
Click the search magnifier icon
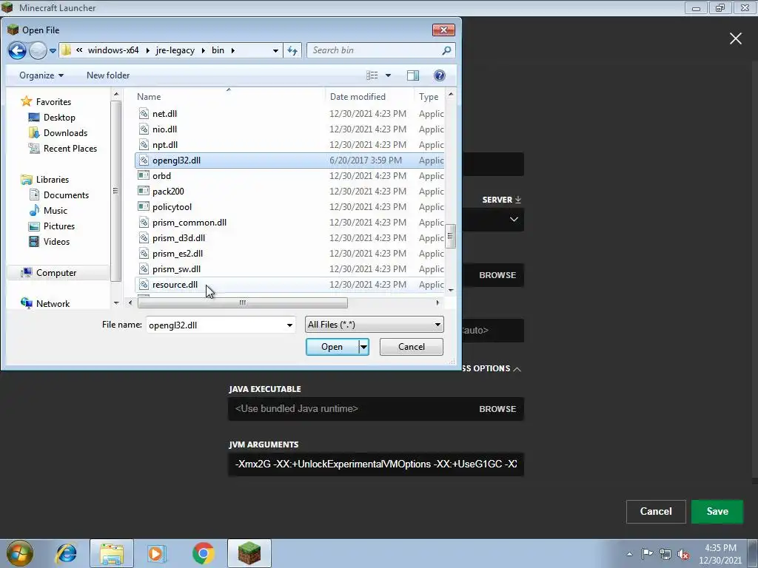coord(446,50)
